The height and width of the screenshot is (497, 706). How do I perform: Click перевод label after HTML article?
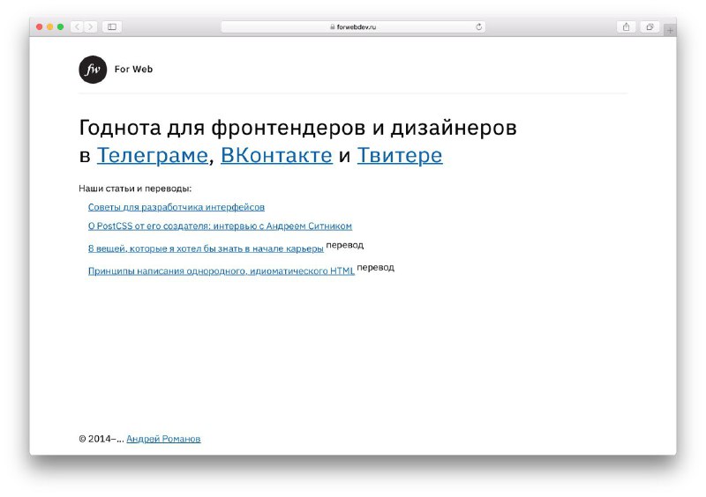click(x=376, y=268)
